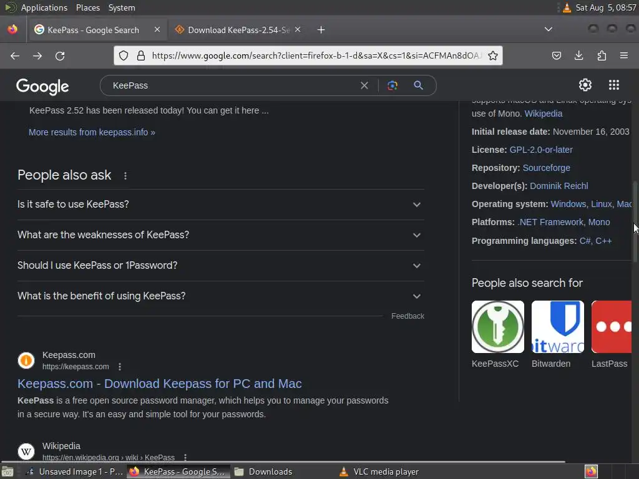Screen dimensions: 639x479
Task: Go back with the browser back arrow
Action: (15, 56)
